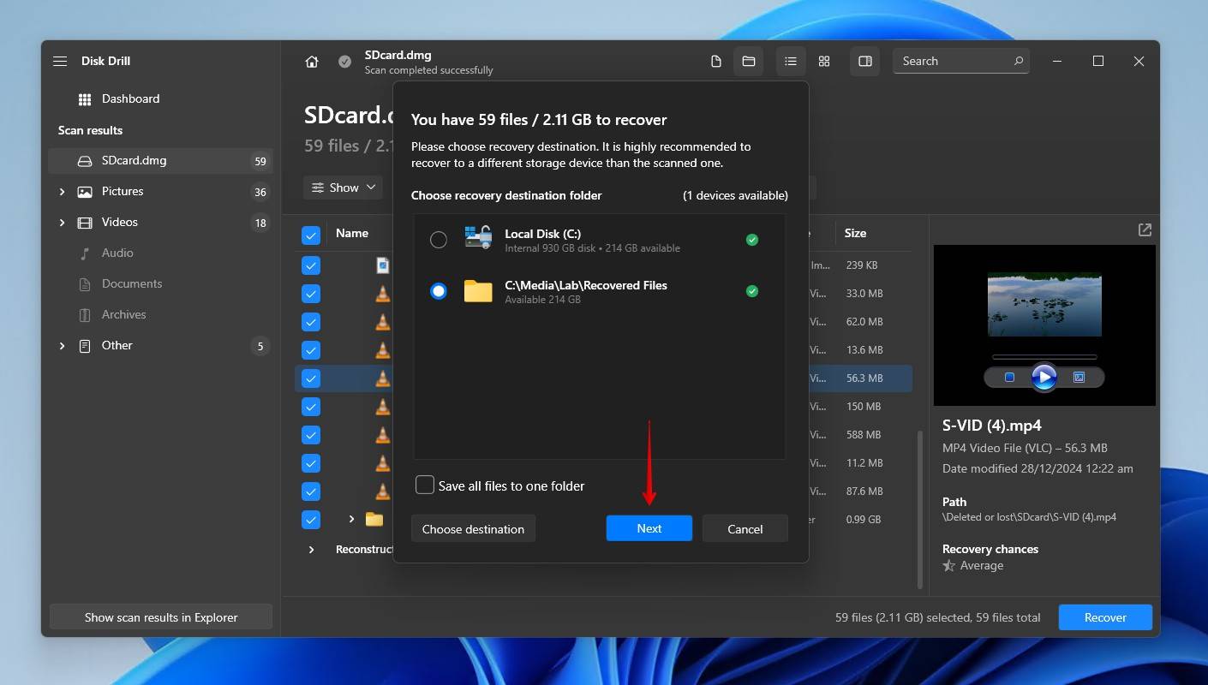Image resolution: width=1208 pixels, height=685 pixels.
Task: Expand the Videos category
Action: click(x=62, y=223)
